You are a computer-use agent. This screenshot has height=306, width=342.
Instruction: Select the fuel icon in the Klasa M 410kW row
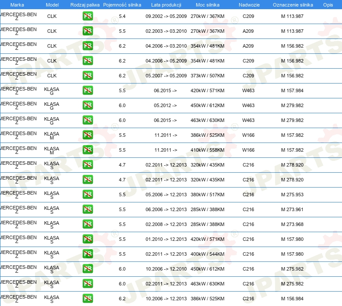pyautogui.click(x=87, y=150)
